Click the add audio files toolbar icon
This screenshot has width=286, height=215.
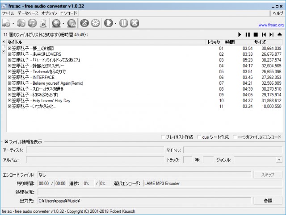click(x=6, y=23)
